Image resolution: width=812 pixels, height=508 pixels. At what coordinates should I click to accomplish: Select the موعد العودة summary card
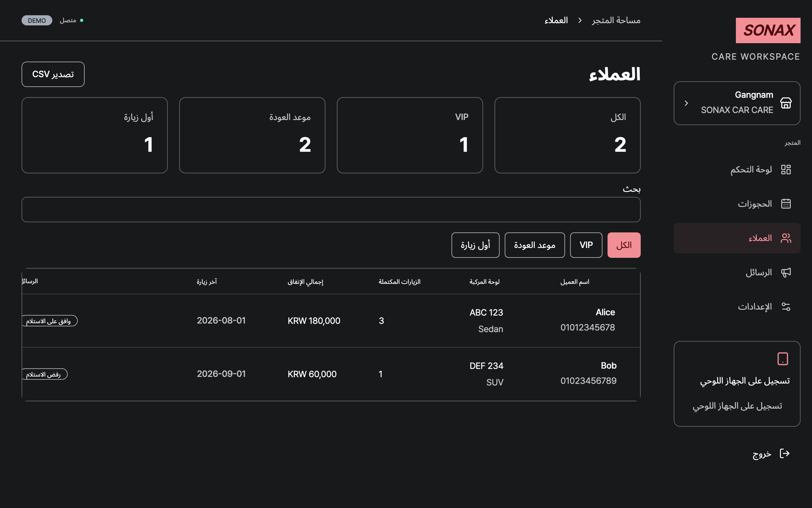[252, 135]
